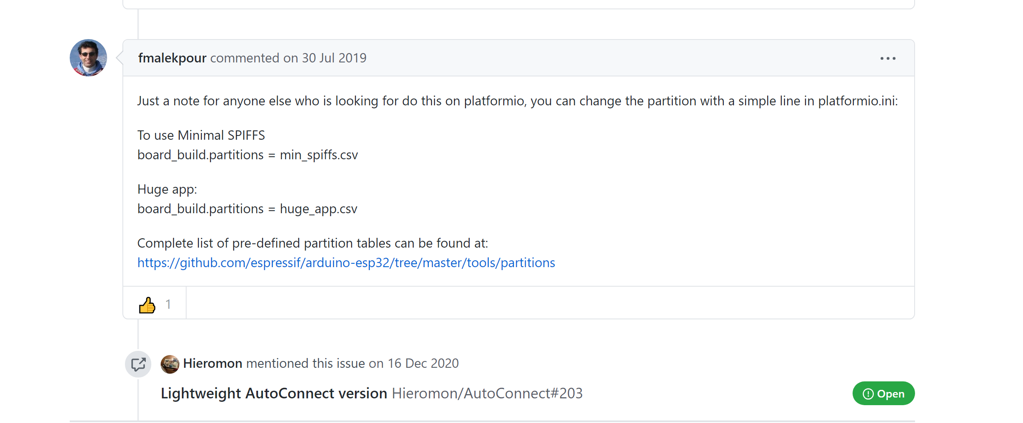Open the arduino-esp32 partitions URL
This screenshot has width=1023, height=423.
(x=346, y=263)
